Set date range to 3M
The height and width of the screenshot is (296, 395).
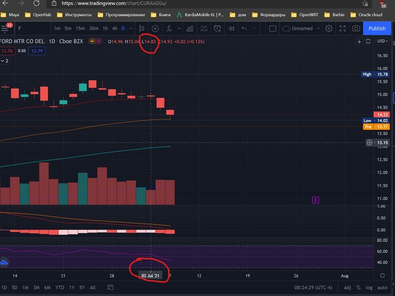point(37,288)
